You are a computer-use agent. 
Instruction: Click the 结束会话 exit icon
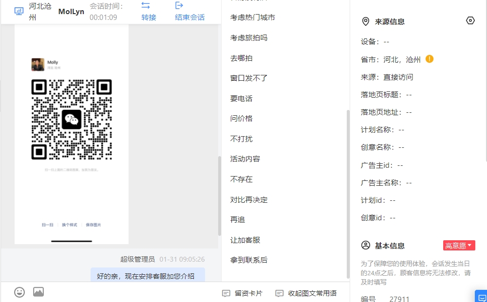click(179, 5)
